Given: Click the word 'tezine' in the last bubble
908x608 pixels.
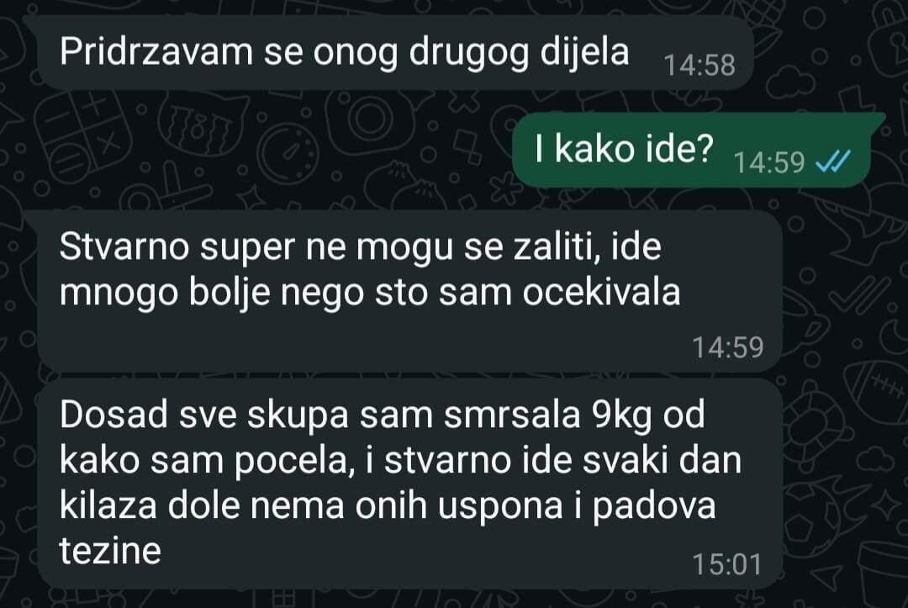Looking at the screenshot, I should [110, 550].
